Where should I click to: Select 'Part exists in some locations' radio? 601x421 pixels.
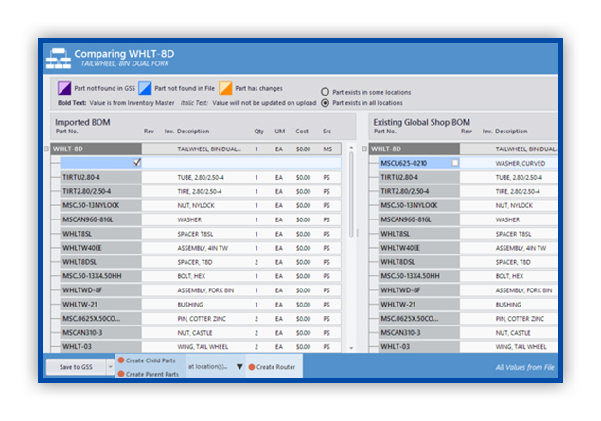(325, 92)
